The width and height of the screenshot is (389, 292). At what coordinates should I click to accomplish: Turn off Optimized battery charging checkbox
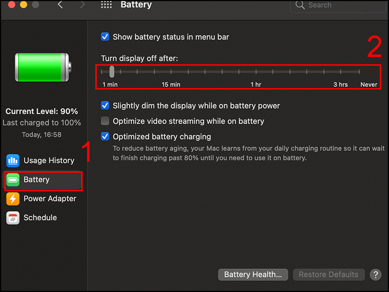tap(105, 137)
